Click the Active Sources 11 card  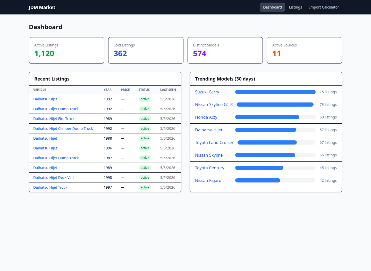pyautogui.click(x=305, y=50)
